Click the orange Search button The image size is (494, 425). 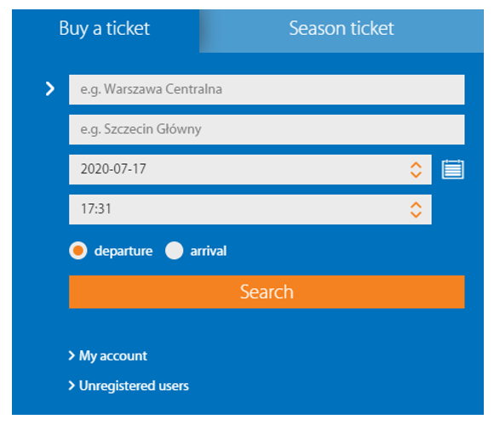click(x=267, y=292)
